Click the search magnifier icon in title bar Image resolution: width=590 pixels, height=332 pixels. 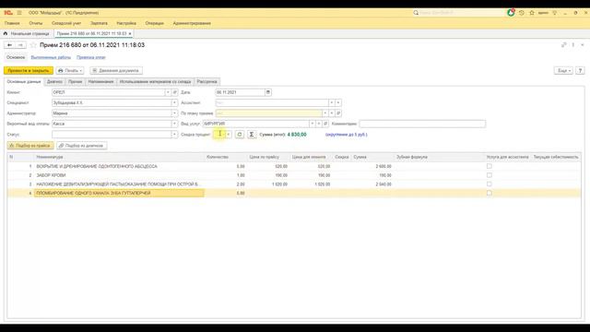point(416,13)
